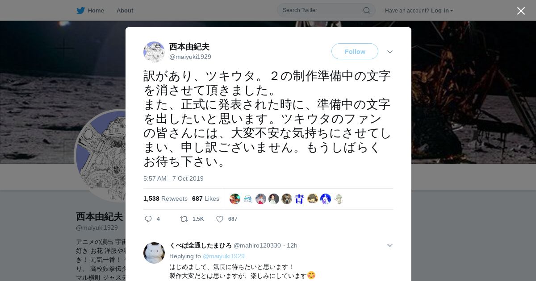Follow the 西本由紀夫 account
The height and width of the screenshot is (281, 536).
click(355, 51)
